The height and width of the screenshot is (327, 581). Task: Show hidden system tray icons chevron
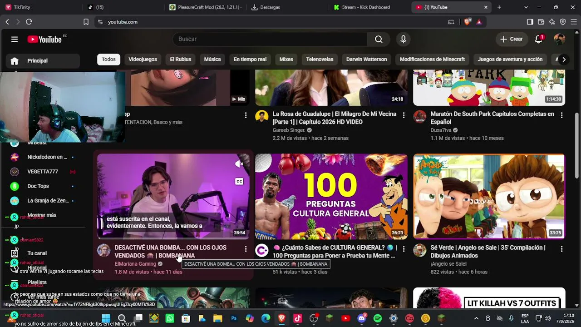[476, 318]
